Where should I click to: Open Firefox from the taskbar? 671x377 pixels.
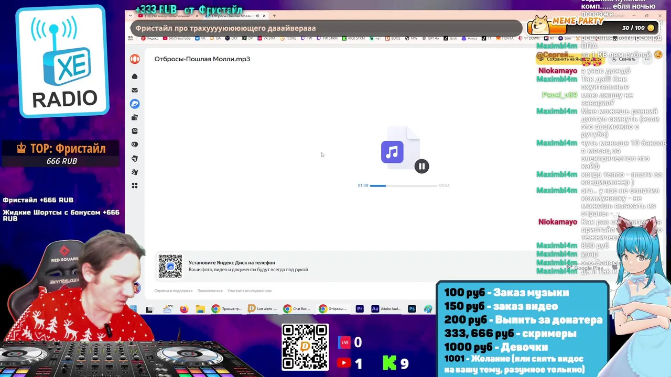[x=183, y=309]
